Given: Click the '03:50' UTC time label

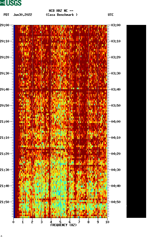Looking at the screenshot, I should 116,106.
